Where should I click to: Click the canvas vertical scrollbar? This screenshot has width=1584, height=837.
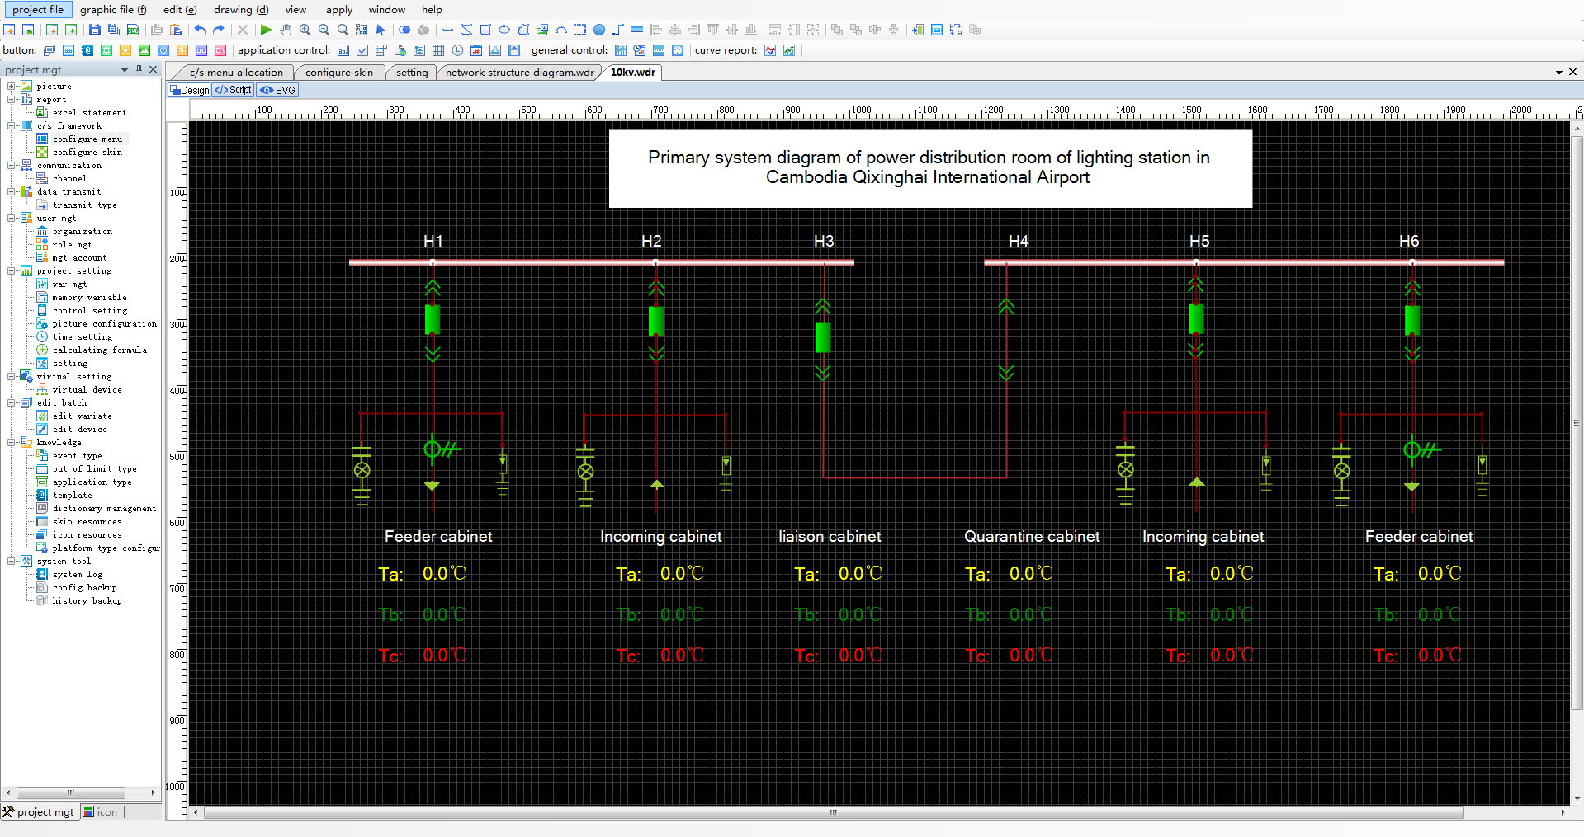(1577, 422)
